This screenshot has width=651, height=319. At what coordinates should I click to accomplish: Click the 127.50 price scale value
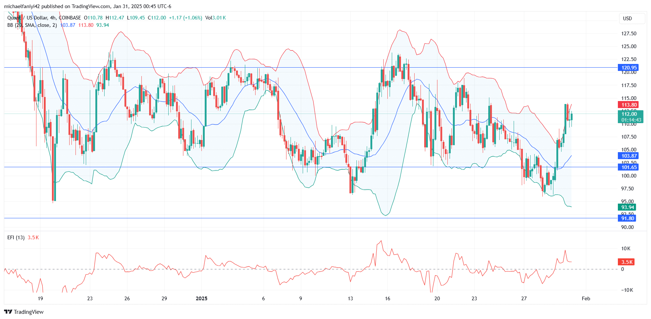[x=629, y=33]
